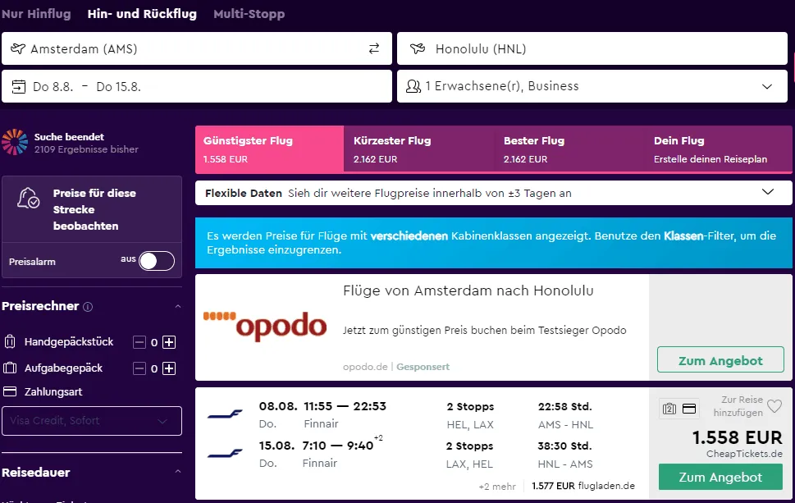Click the heart icon to save trip
Viewport: 795px width, 503px height.
click(x=774, y=405)
